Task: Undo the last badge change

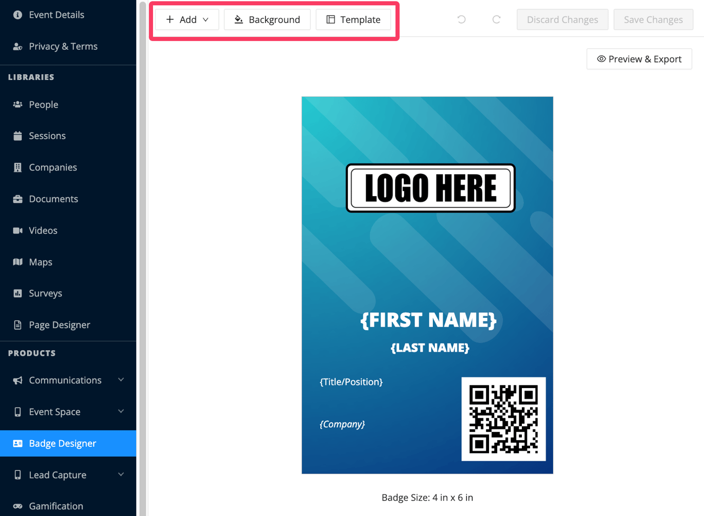Action: [x=461, y=19]
